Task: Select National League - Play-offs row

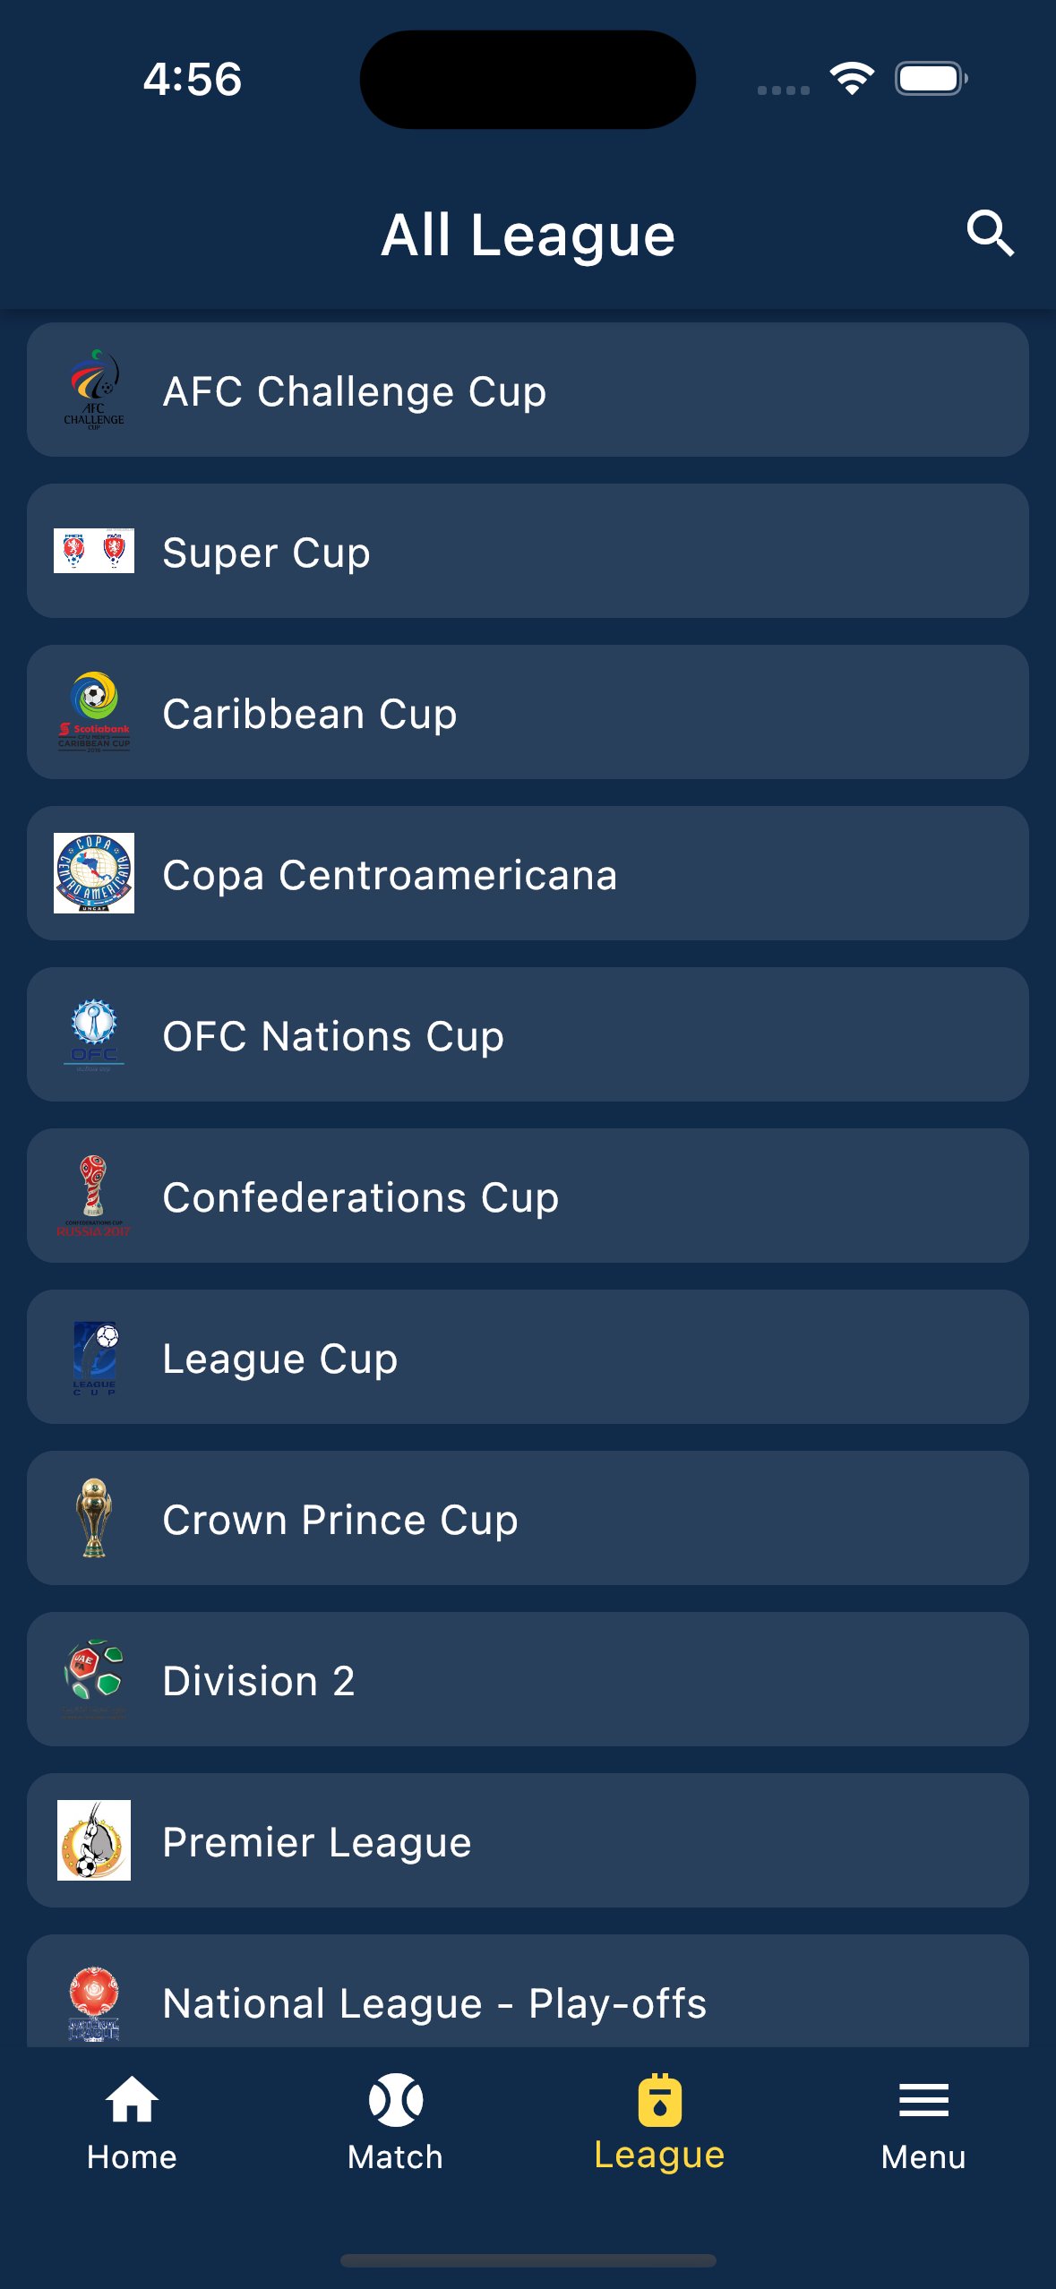Action: click(528, 1997)
